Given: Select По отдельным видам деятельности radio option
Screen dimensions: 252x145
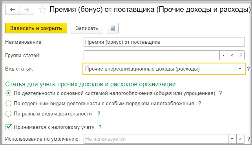Looking at the screenshot, I should coord(8,103).
